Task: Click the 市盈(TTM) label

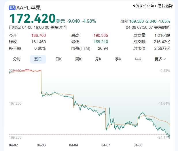Action: point(81,48)
